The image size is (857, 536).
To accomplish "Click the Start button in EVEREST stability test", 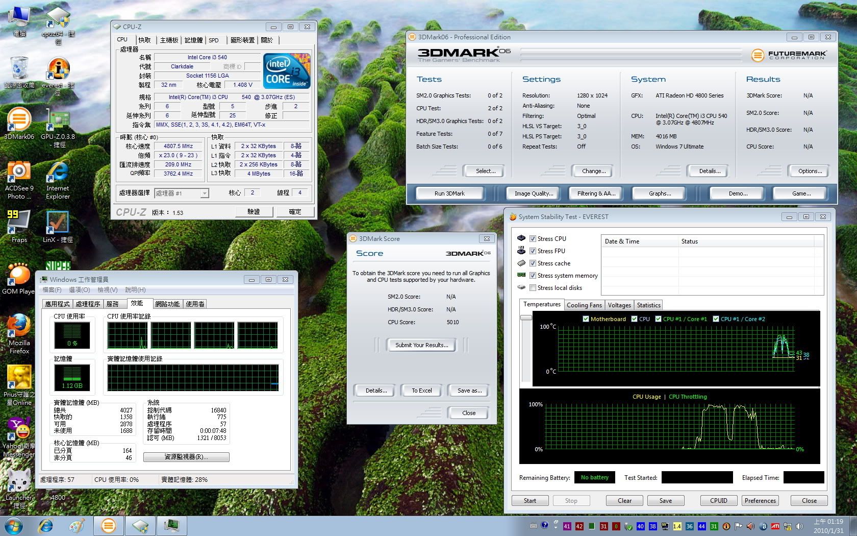I will tap(530, 500).
